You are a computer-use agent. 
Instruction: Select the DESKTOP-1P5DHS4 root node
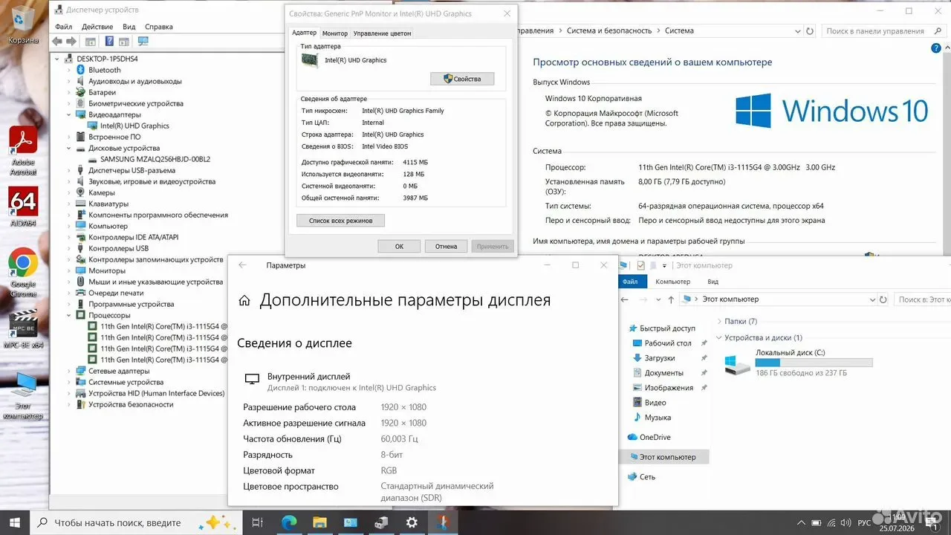pyautogui.click(x=107, y=59)
